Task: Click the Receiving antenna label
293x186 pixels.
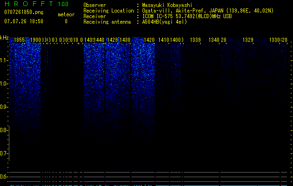Action: 107,22
